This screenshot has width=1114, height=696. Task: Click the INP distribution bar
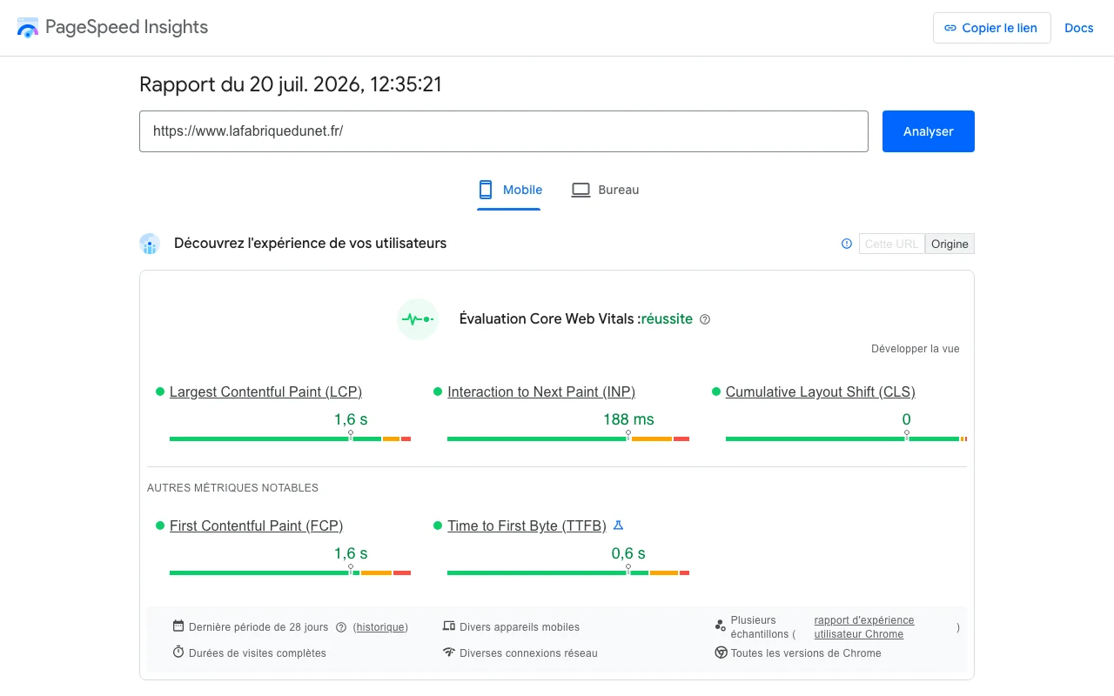pyautogui.click(x=568, y=438)
